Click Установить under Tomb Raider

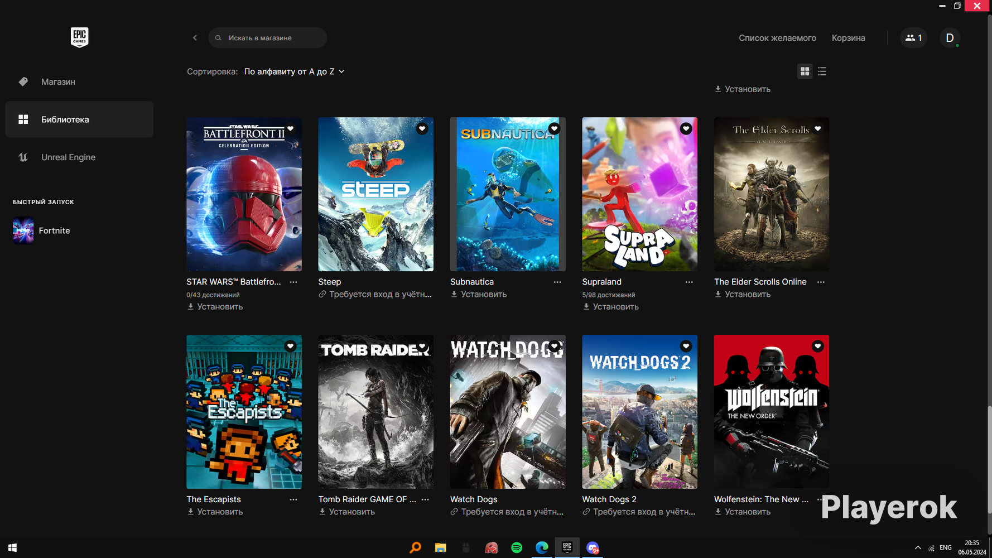[x=346, y=512]
